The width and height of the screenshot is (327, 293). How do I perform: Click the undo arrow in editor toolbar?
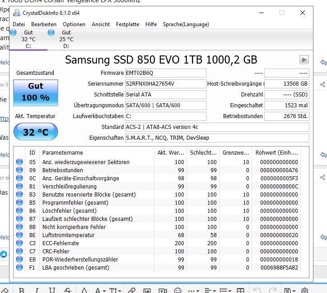257,290
